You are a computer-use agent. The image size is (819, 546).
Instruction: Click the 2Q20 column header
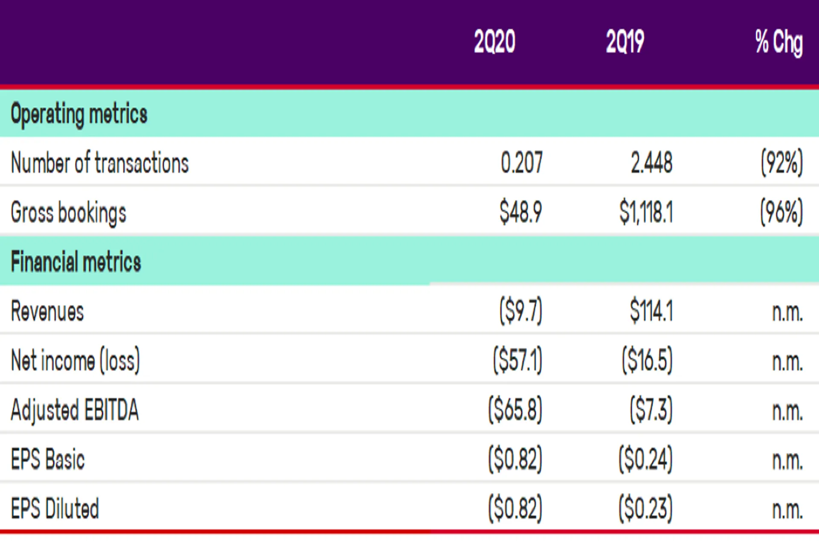click(495, 42)
